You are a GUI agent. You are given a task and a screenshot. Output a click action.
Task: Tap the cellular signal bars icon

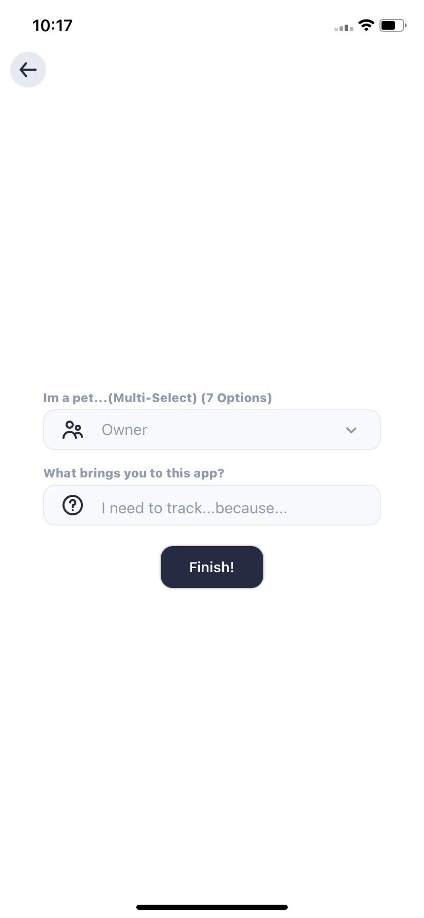(344, 28)
